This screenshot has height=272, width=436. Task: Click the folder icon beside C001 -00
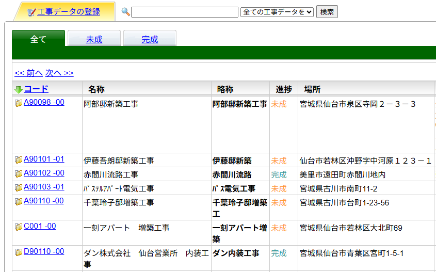click(19, 227)
